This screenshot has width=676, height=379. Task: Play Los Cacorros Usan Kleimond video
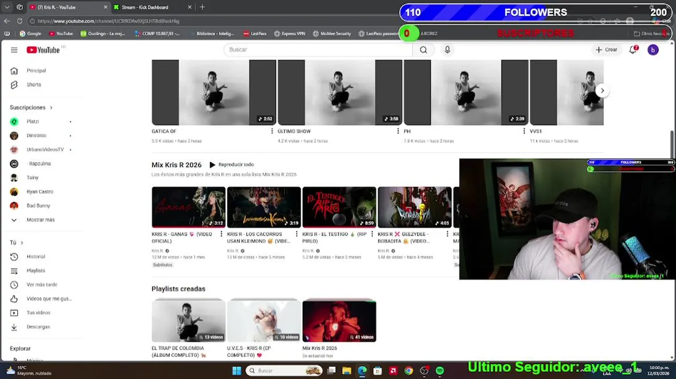pos(264,207)
